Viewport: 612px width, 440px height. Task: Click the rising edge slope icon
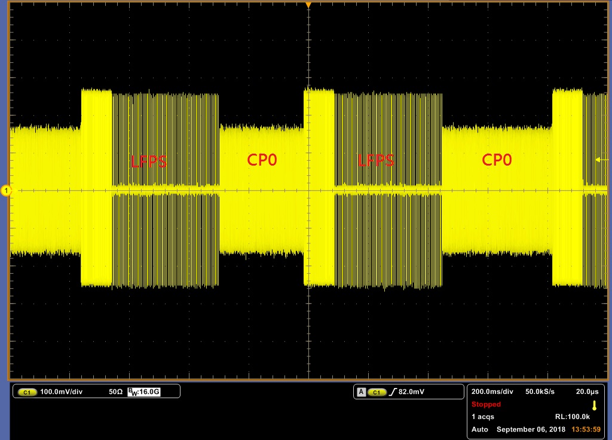pos(393,392)
